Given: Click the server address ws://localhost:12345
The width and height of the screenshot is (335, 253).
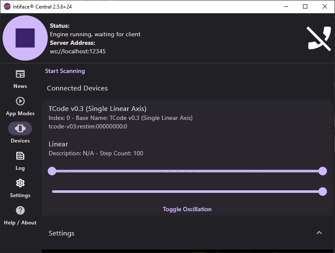Looking at the screenshot, I should tap(78, 51).
